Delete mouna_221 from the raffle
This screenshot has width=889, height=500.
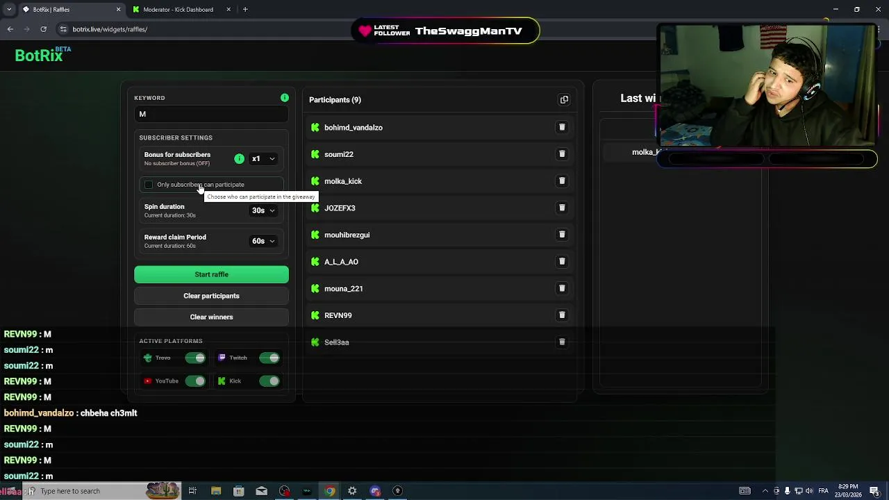tap(562, 288)
